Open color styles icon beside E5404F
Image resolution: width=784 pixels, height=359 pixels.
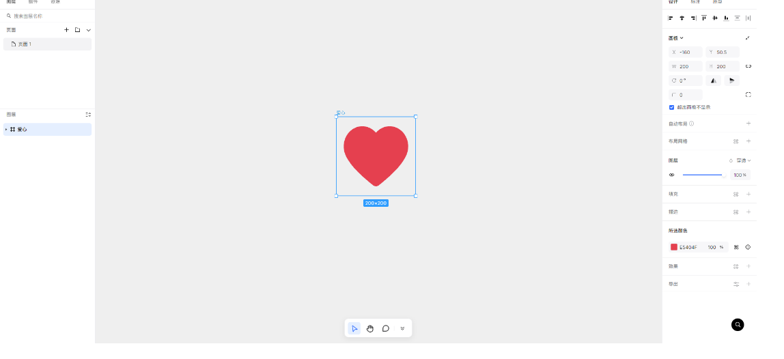click(x=736, y=247)
